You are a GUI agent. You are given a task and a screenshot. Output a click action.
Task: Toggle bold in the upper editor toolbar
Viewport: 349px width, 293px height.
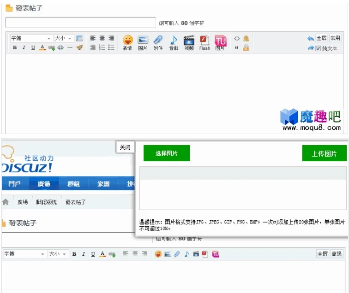(x=15, y=47)
